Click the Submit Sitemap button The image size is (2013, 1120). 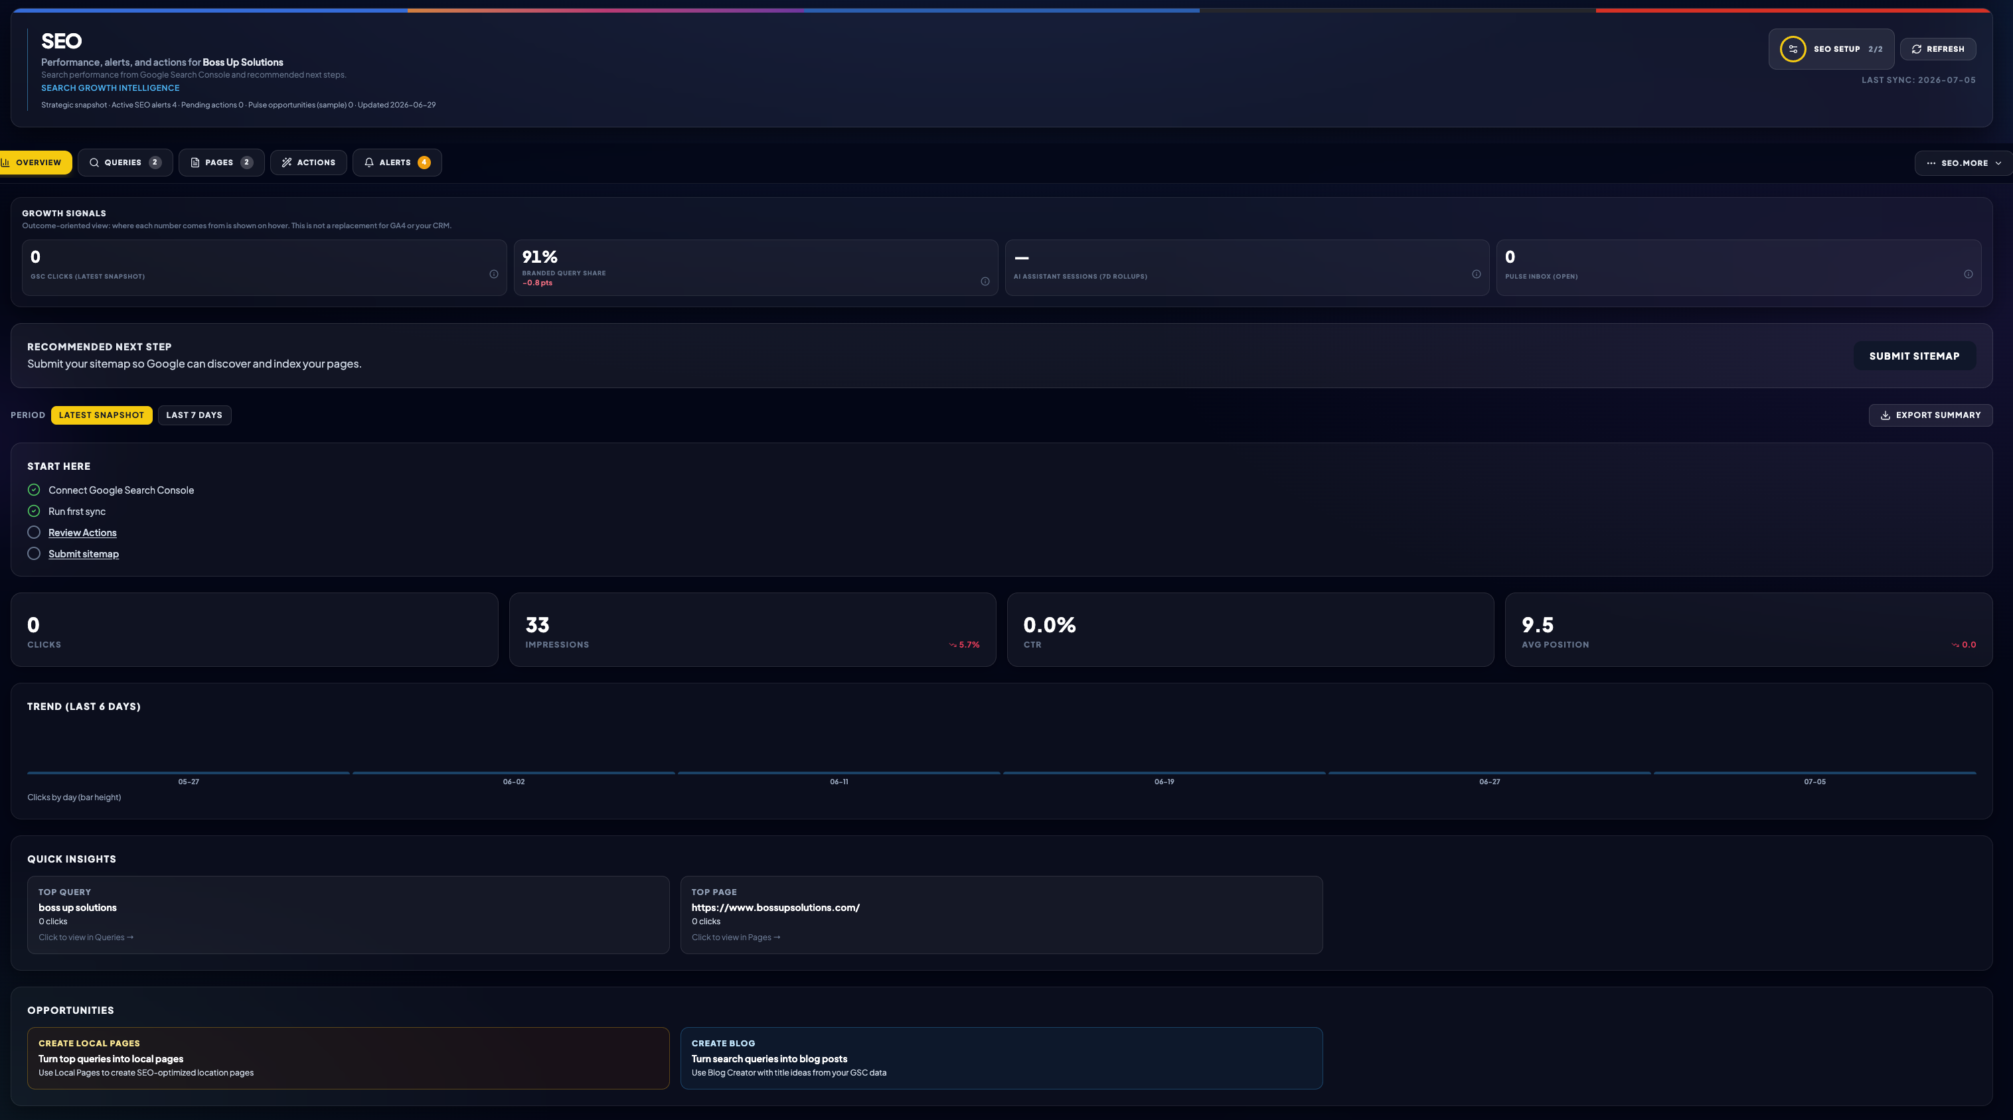tap(1914, 356)
